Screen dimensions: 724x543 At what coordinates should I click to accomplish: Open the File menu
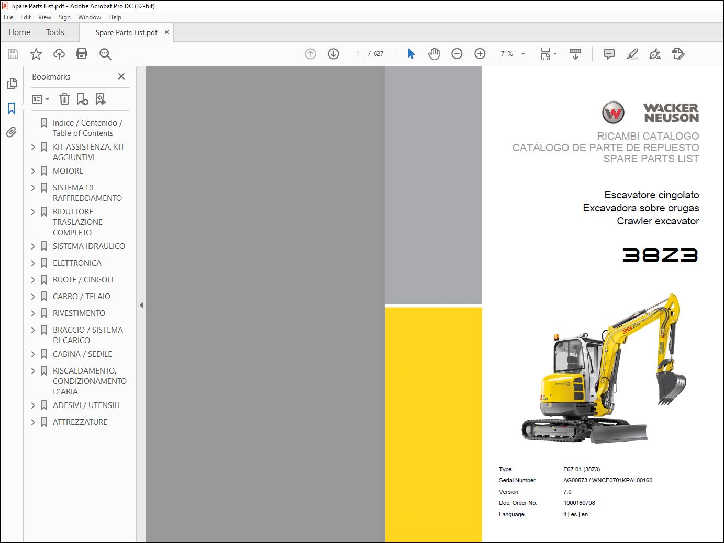[8, 17]
